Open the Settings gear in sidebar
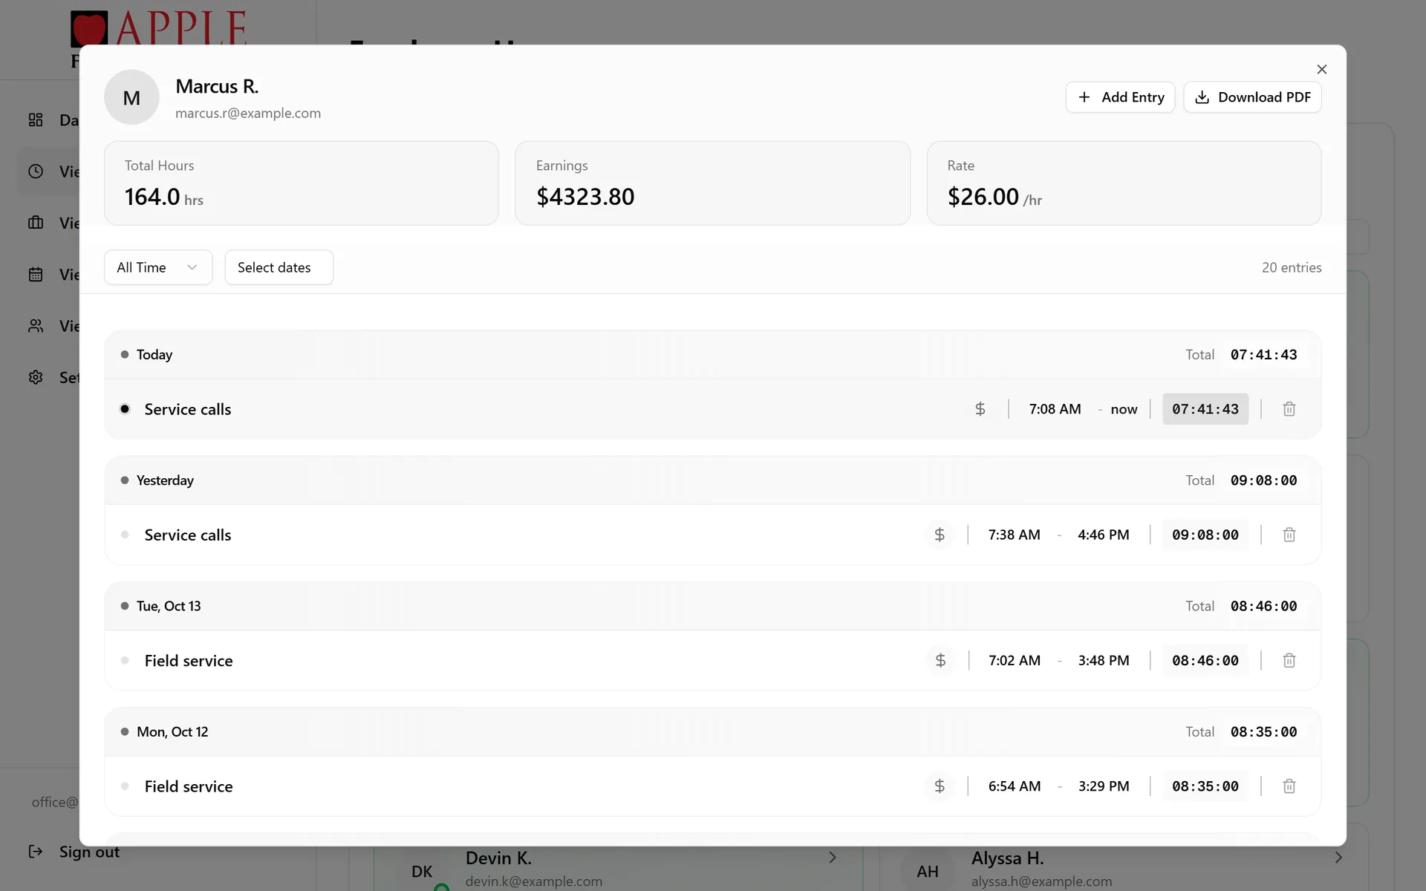Image resolution: width=1426 pixels, height=891 pixels. coord(36,377)
